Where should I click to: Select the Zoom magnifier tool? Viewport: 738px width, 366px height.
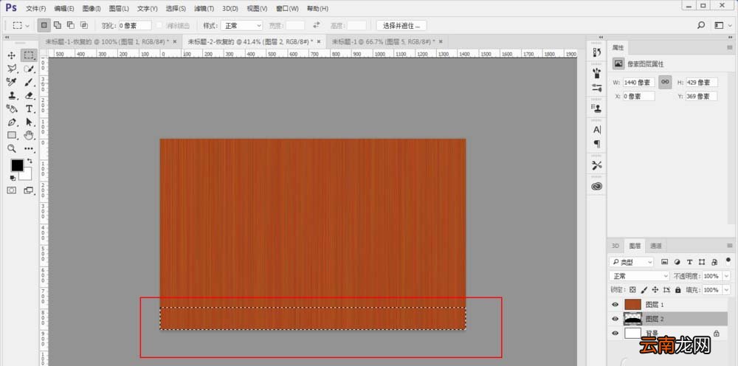click(x=12, y=148)
